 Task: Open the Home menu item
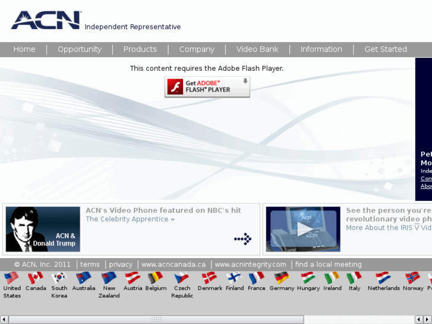click(x=24, y=49)
